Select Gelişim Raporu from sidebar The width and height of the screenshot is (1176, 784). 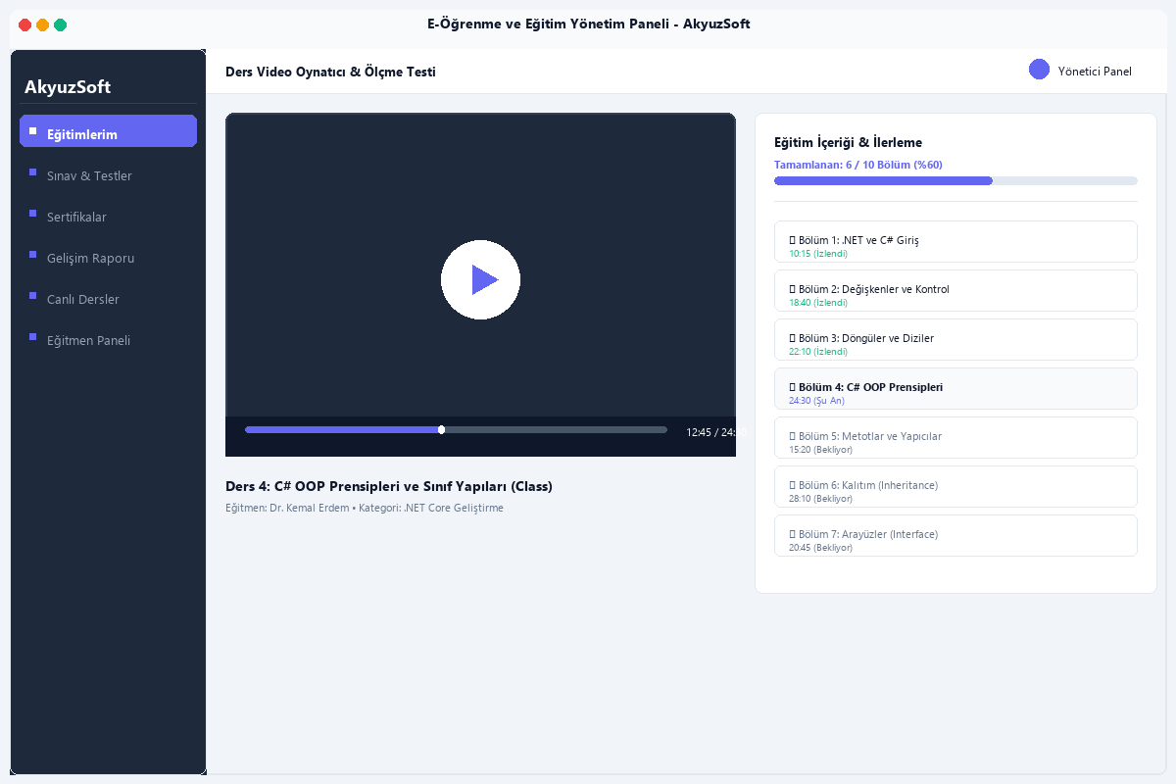pyautogui.click(x=108, y=258)
